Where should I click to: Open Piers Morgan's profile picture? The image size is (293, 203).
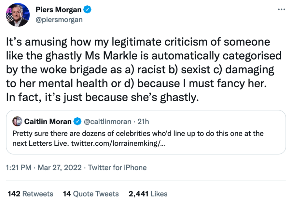(17, 15)
